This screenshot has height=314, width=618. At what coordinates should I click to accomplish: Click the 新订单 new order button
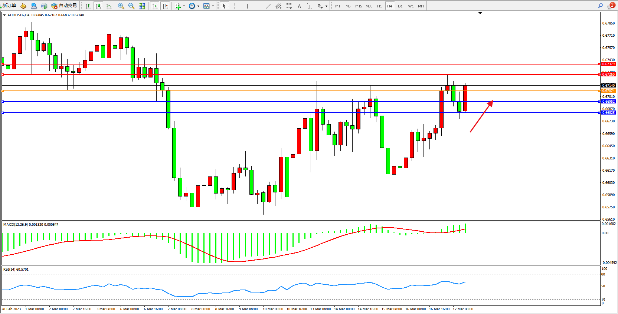point(9,6)
